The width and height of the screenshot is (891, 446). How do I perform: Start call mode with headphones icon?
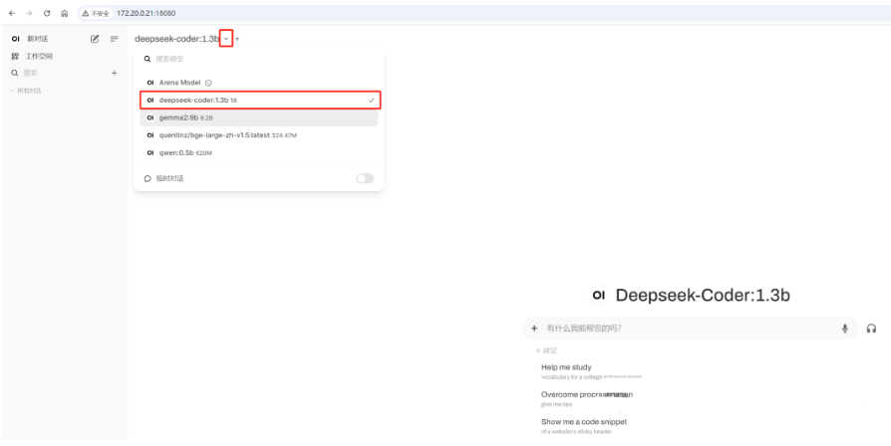point(871,328)
